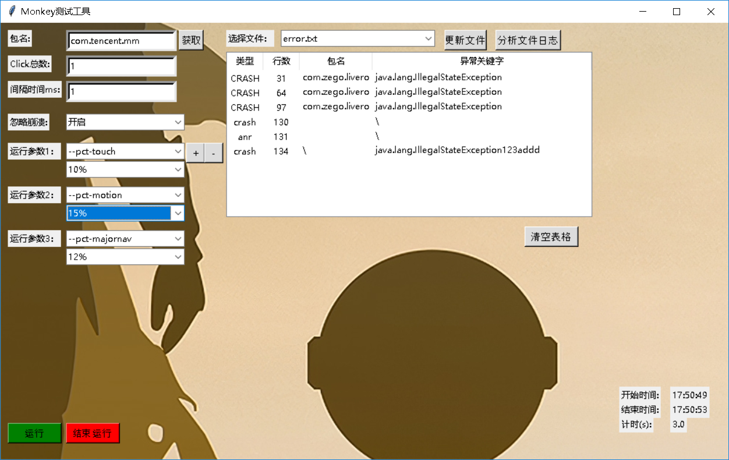Click the Click总数 input field

coord(121,66)
